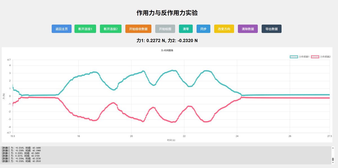Click y-axis tick label 4.7
The image size is (338, 168).
click(9, 60)
